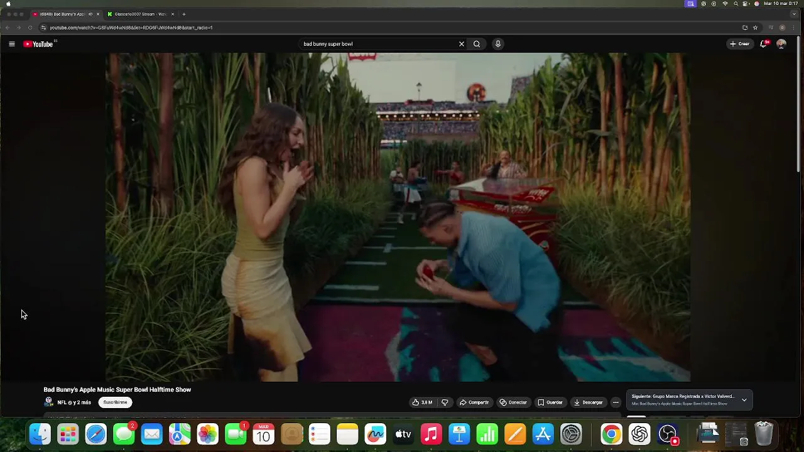Open the Chrome profile avatar
Screen dimensions: 804x452
coord(782,28)
